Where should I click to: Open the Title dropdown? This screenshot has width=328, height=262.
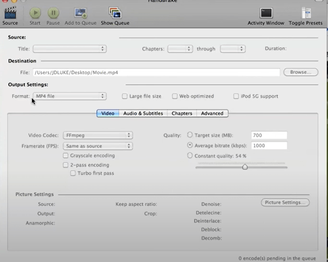click(x=70, y=49)
